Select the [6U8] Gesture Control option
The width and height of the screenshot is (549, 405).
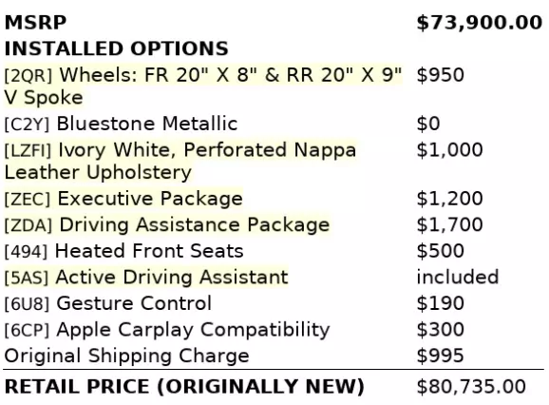click(x=108, y=303)
